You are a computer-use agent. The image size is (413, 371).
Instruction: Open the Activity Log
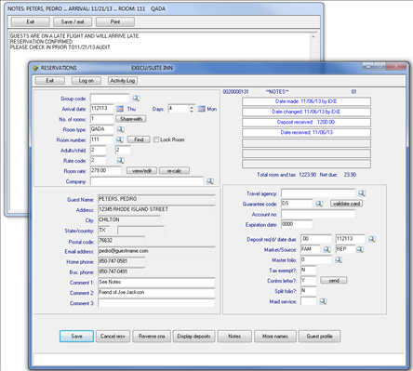[123, 81]
